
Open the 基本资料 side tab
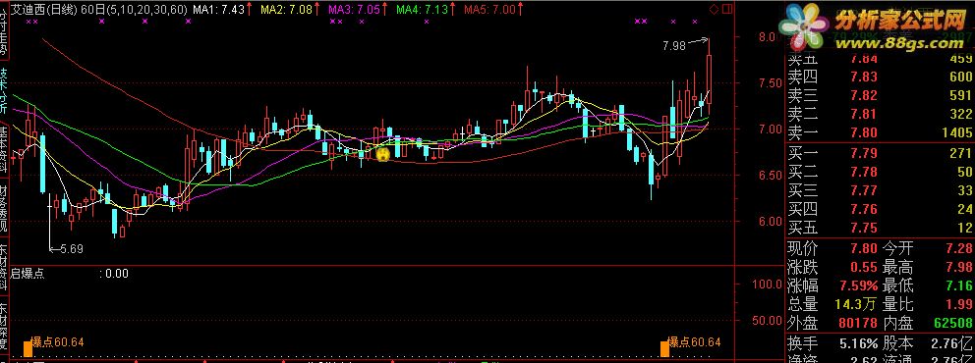click(x=4, y=148)
